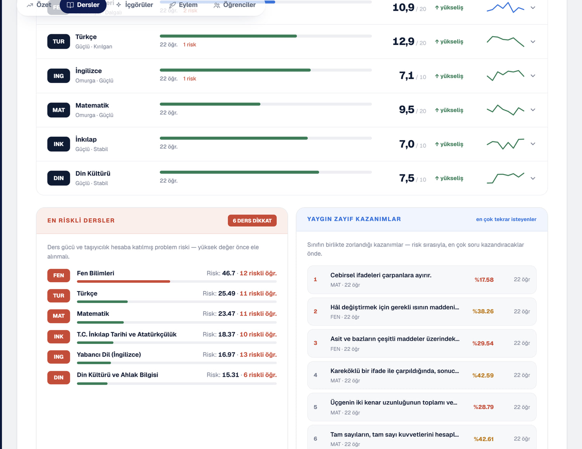582x449 pixels.
Task: Open the "Asit ve bazların çeşitli maddeler" card
Action: [422, 343]
